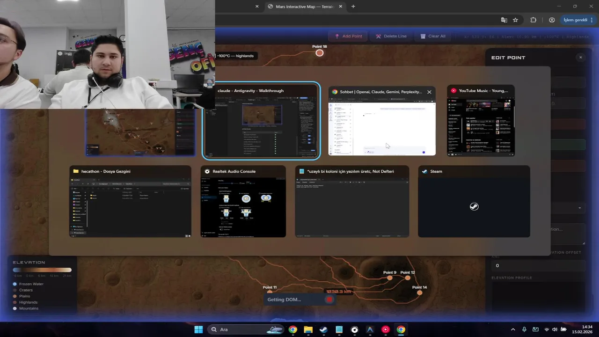Click the Point 12 map marker
Screen dimensions: 599x337
point(408,278)
